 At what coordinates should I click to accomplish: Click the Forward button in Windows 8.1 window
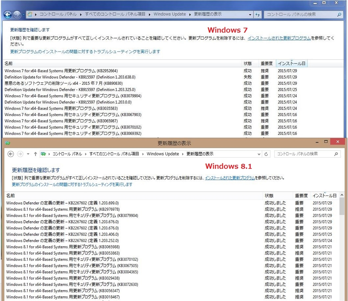[20, 154]
